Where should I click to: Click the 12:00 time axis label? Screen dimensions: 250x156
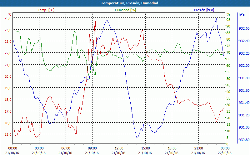click(119, 149)
